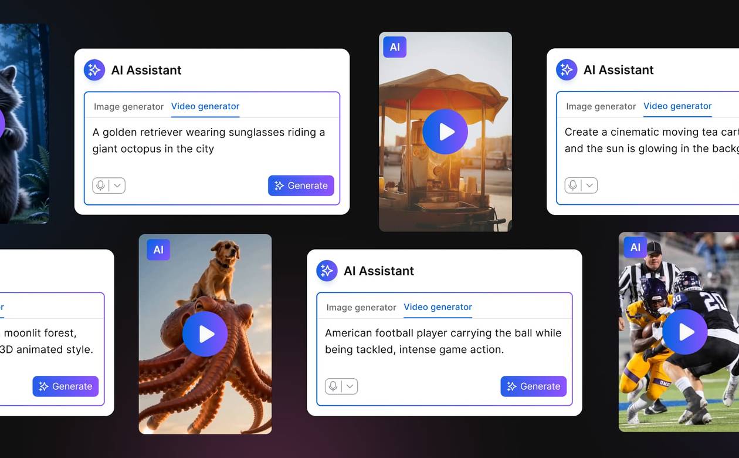
Task: Click AI Assistant title in tea cart card
Action: [x=619, y=70]
